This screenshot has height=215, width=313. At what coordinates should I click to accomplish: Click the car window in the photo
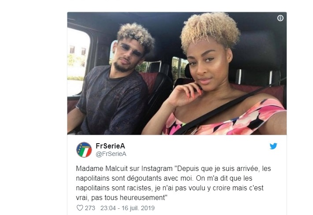coord(78,62)
